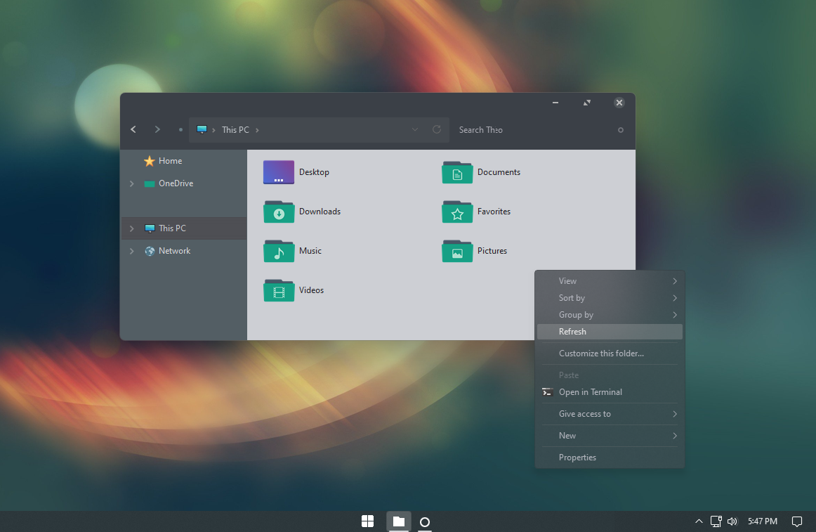Select the Pictures folder icon
Image resolution: width=816 pixels, height=532 pixels.
pos(457,251)
